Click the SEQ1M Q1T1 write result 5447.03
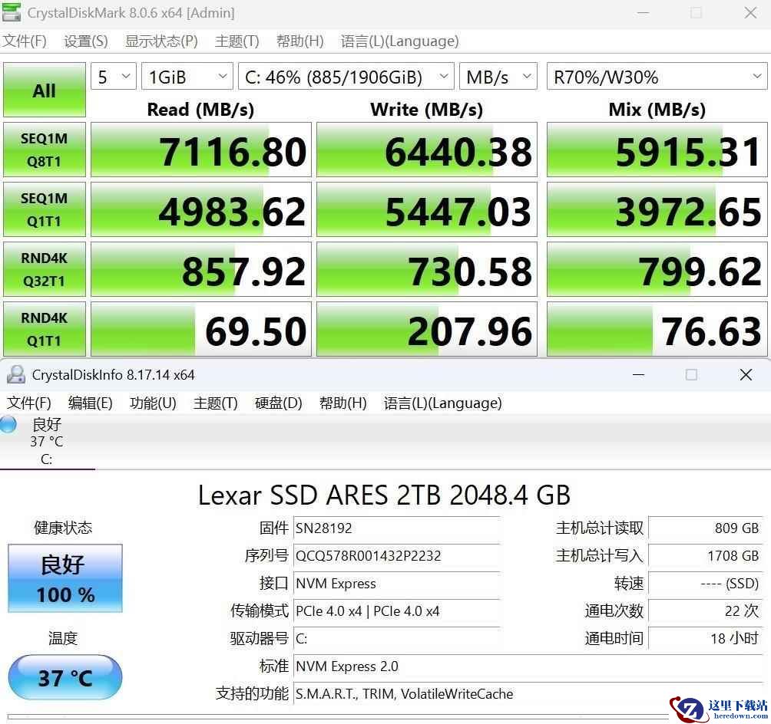 coord(426,209)
